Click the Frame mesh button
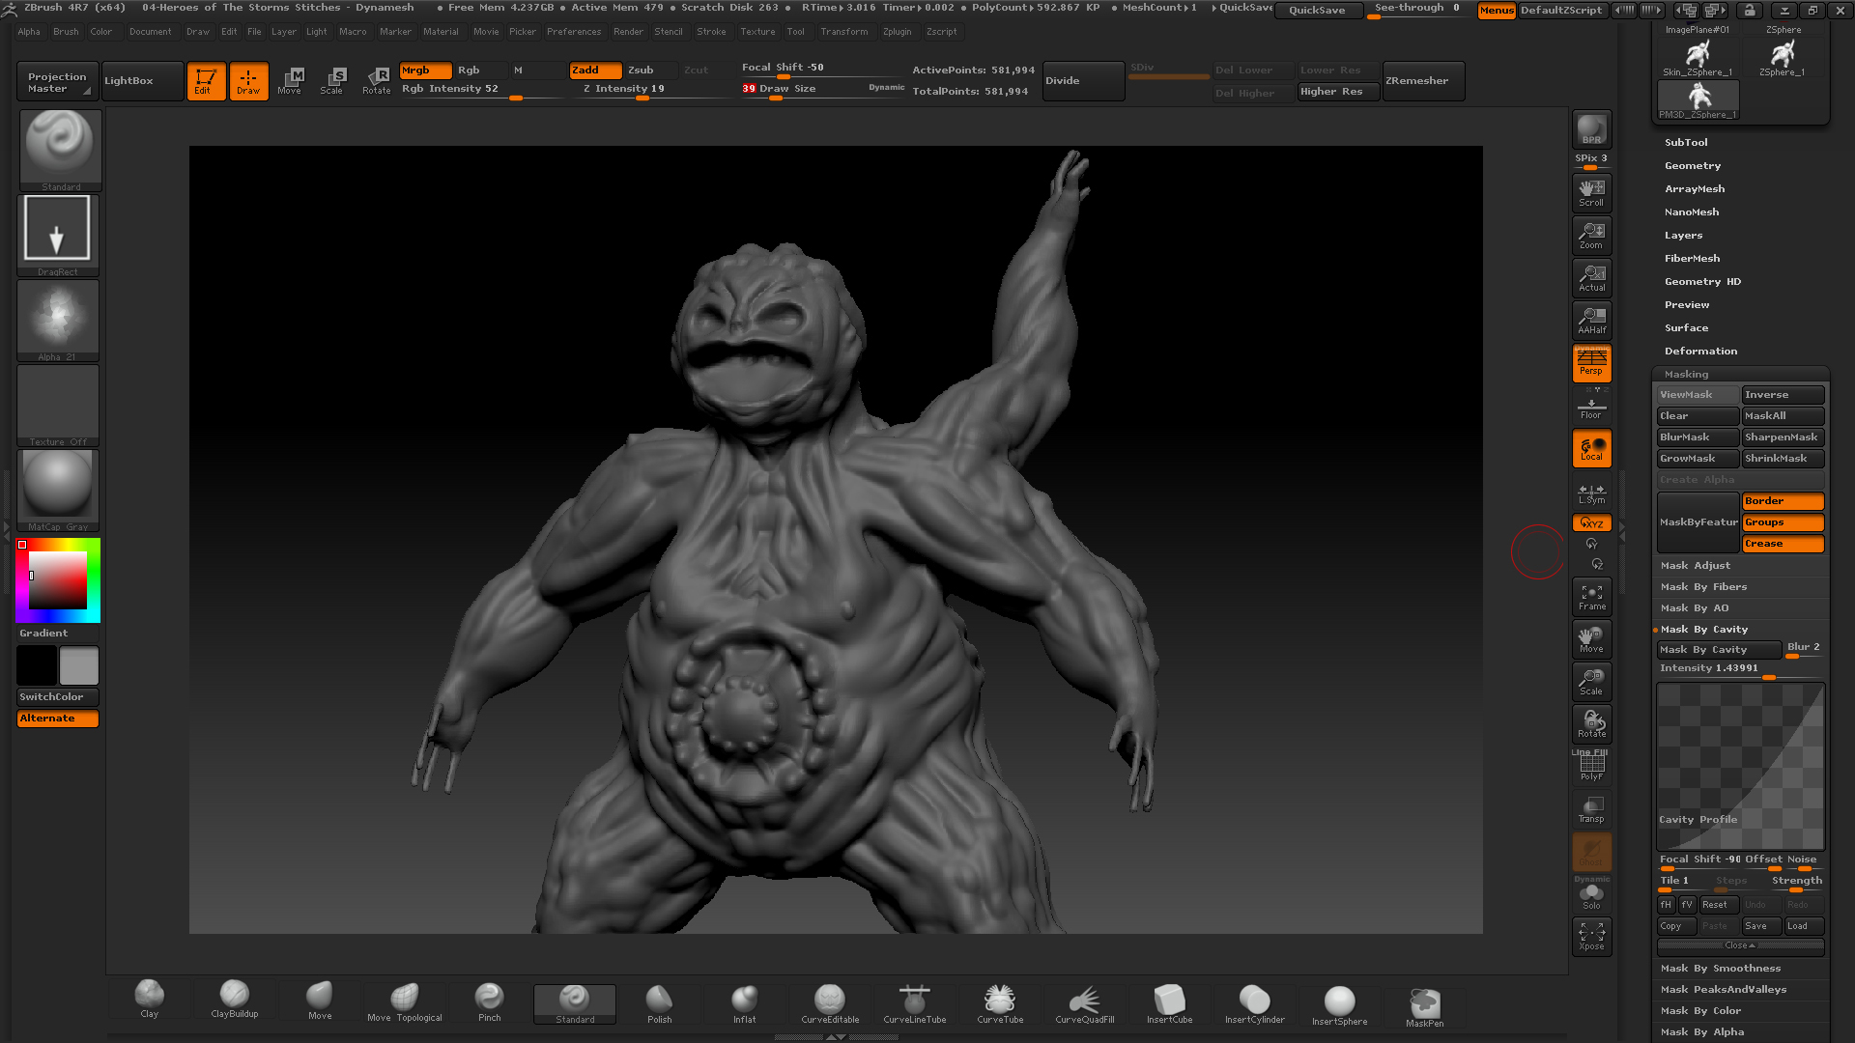Image resolution: width=1855 pixels, height=1043 pixels. [x=1591, y=597]
